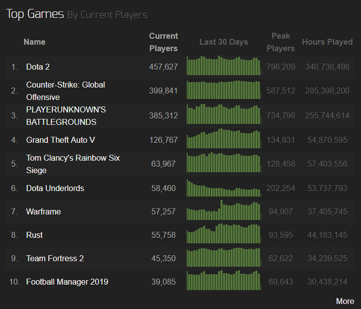The width and height of the screenshot is (361, 309).
Task: Click the Name column header
Action: pos(34,42)
